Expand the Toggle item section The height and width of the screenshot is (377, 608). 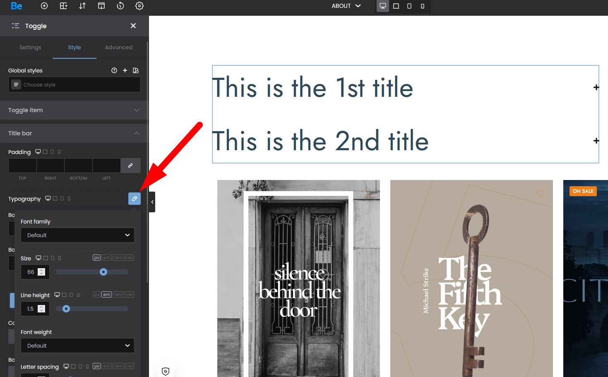(x=74, y=110)
